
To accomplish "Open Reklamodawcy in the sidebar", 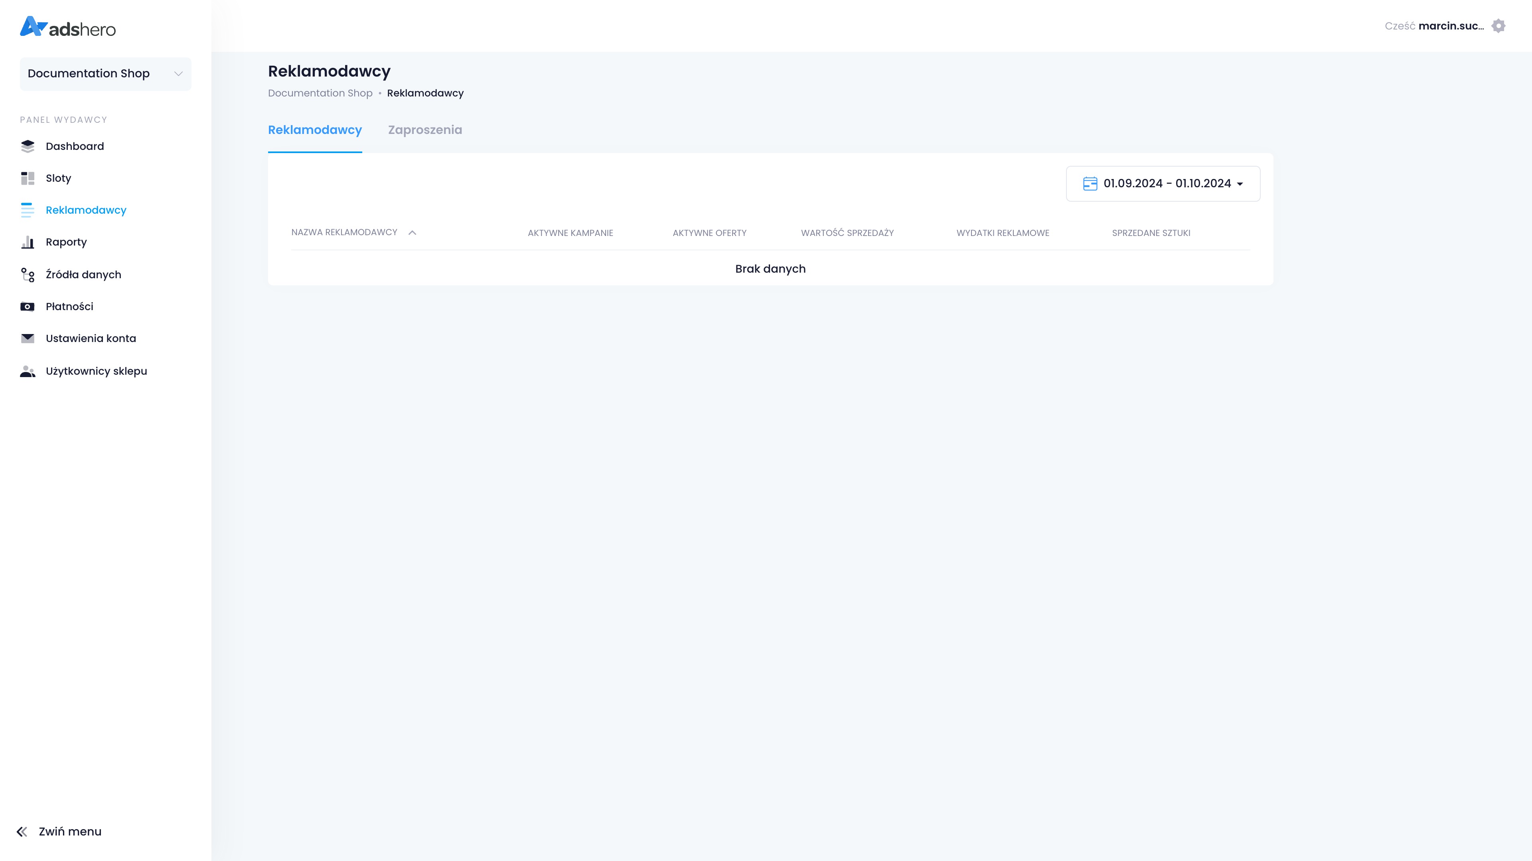I will (86, 210).
